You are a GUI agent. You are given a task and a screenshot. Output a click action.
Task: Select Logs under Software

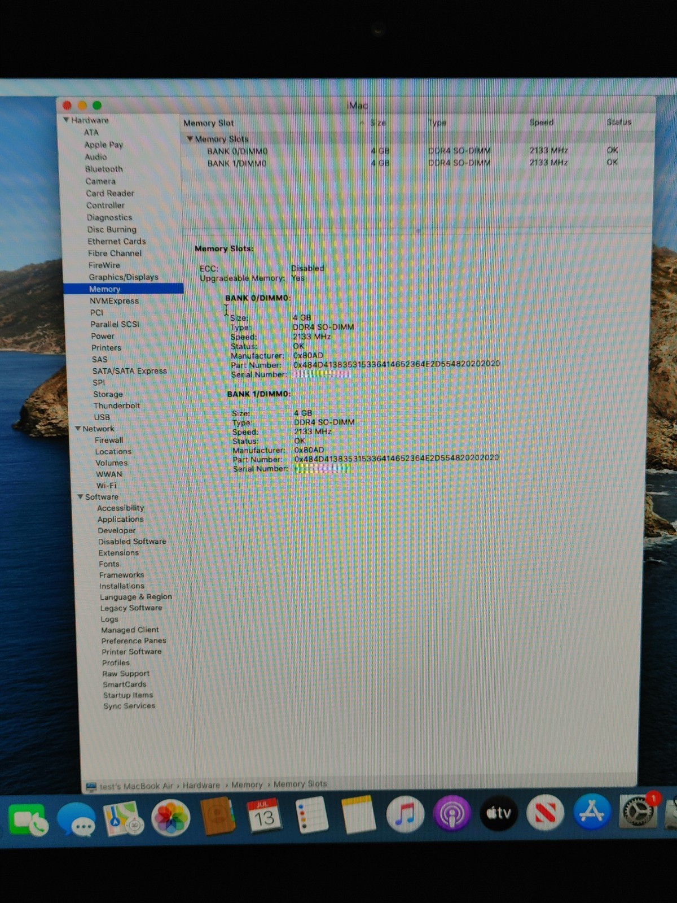click(x=109, y=620)
